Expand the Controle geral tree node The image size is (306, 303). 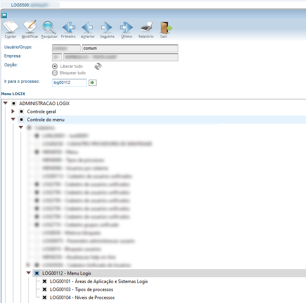pos(13,111)
